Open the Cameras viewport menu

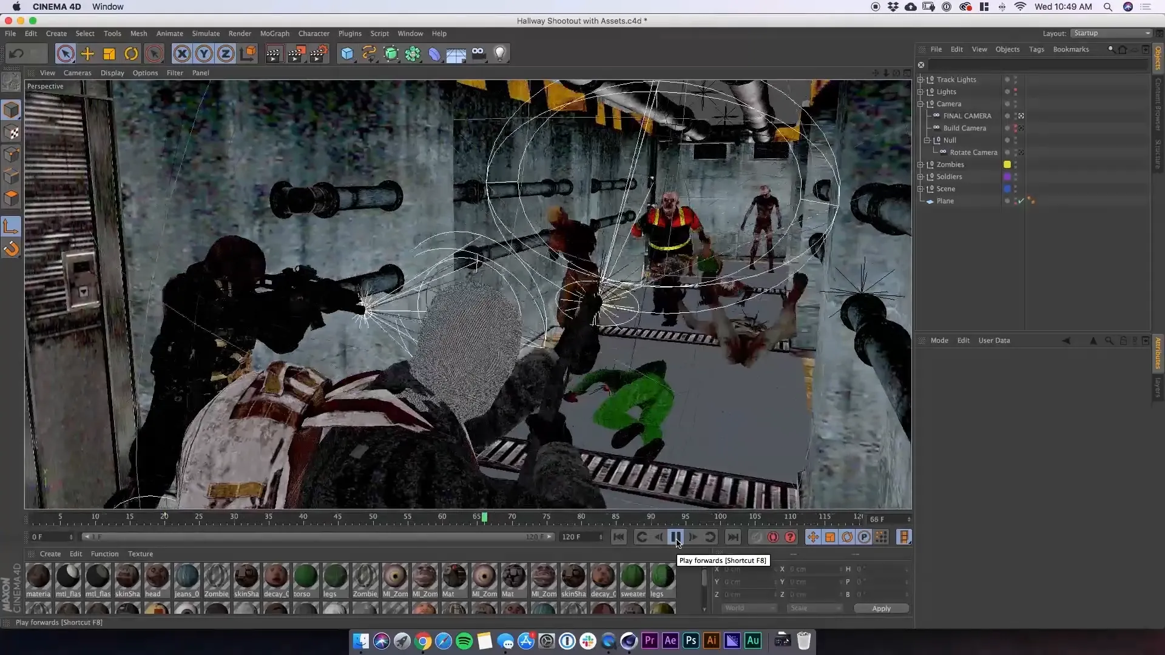pos(77,73)
